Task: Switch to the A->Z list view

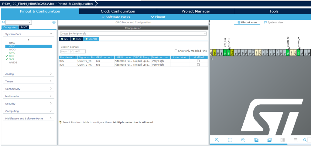Action: click(x=24, y=27)
